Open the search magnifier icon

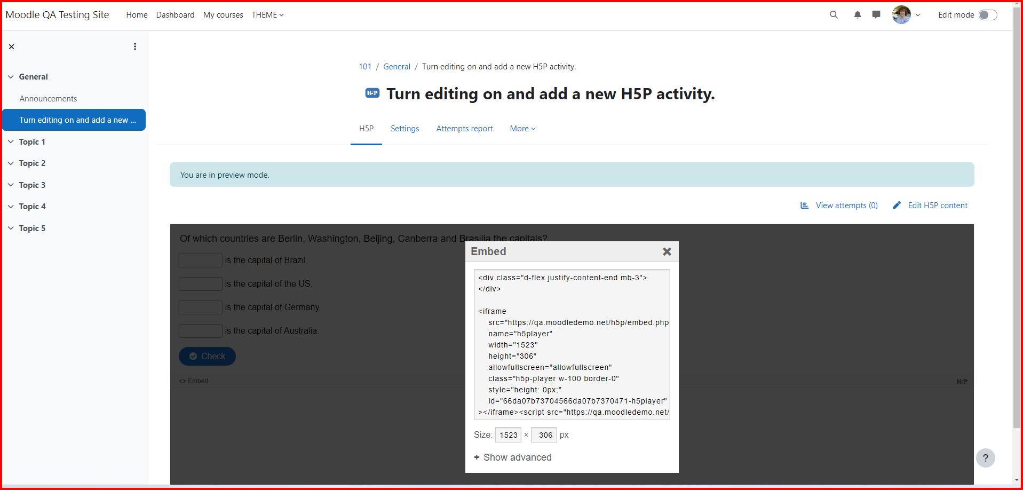point(834,15)
